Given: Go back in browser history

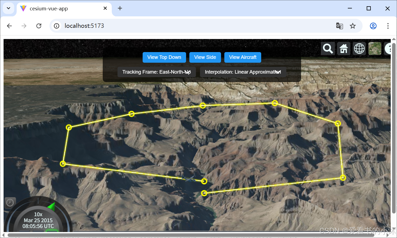Looking at the screenshot, I should coord(9,26).
